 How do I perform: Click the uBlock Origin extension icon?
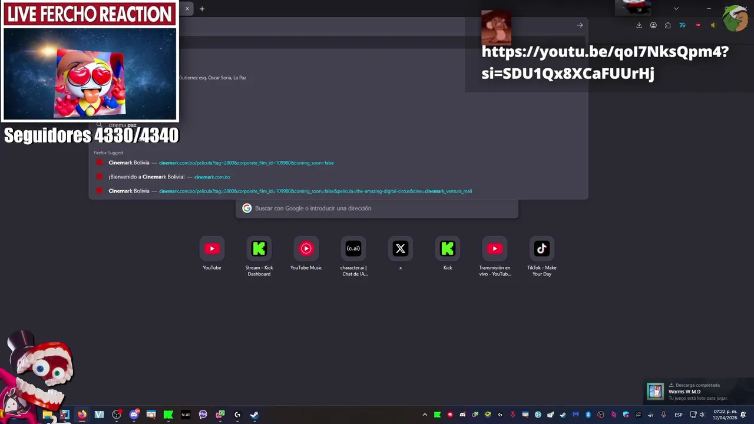[x=698, y=25]
